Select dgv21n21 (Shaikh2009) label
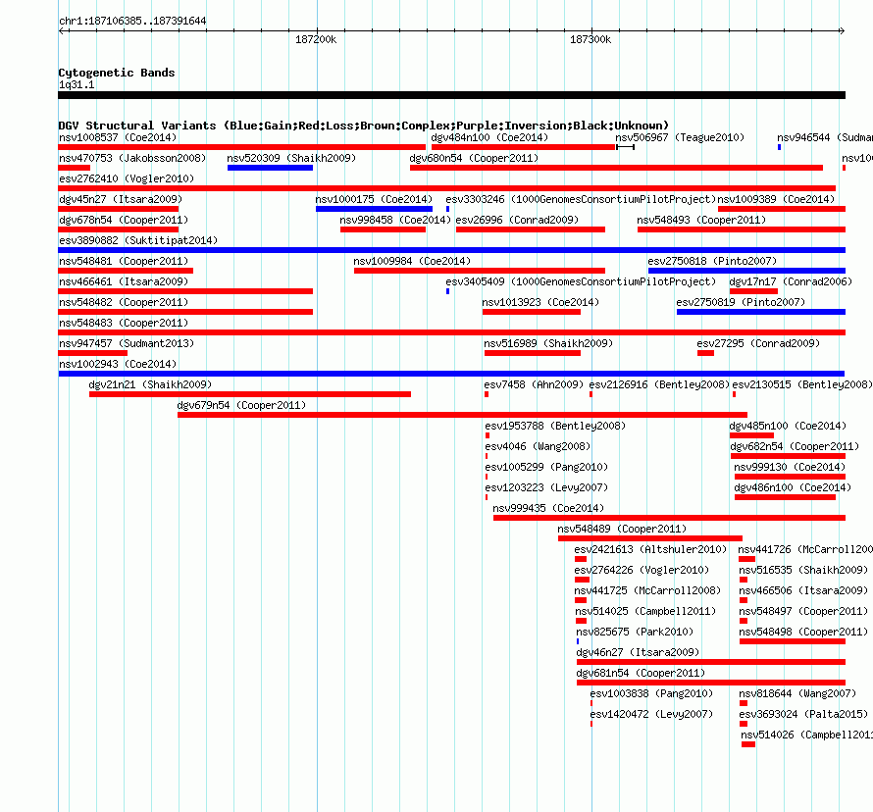Viewport: 873px width, 812px height. (x=150, y=384)
